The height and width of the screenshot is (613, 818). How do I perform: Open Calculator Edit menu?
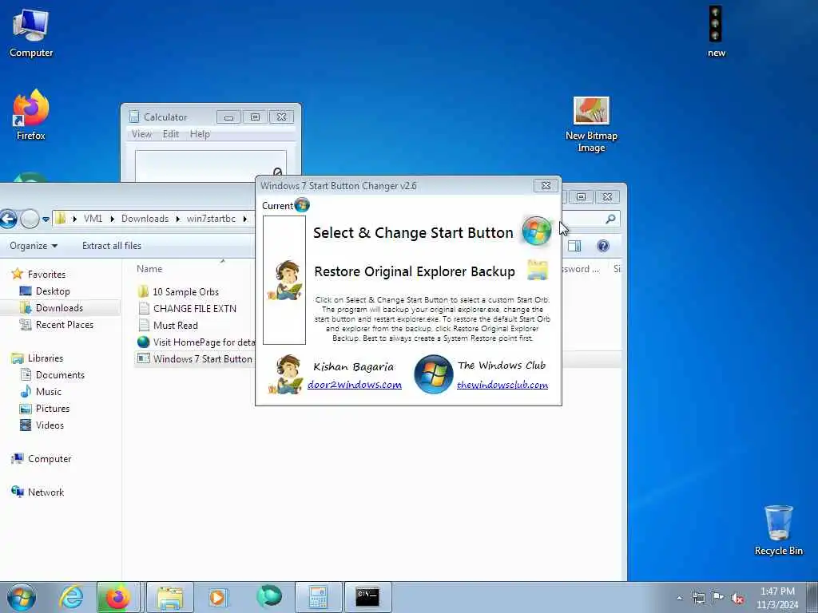click(x=171, y=134)
